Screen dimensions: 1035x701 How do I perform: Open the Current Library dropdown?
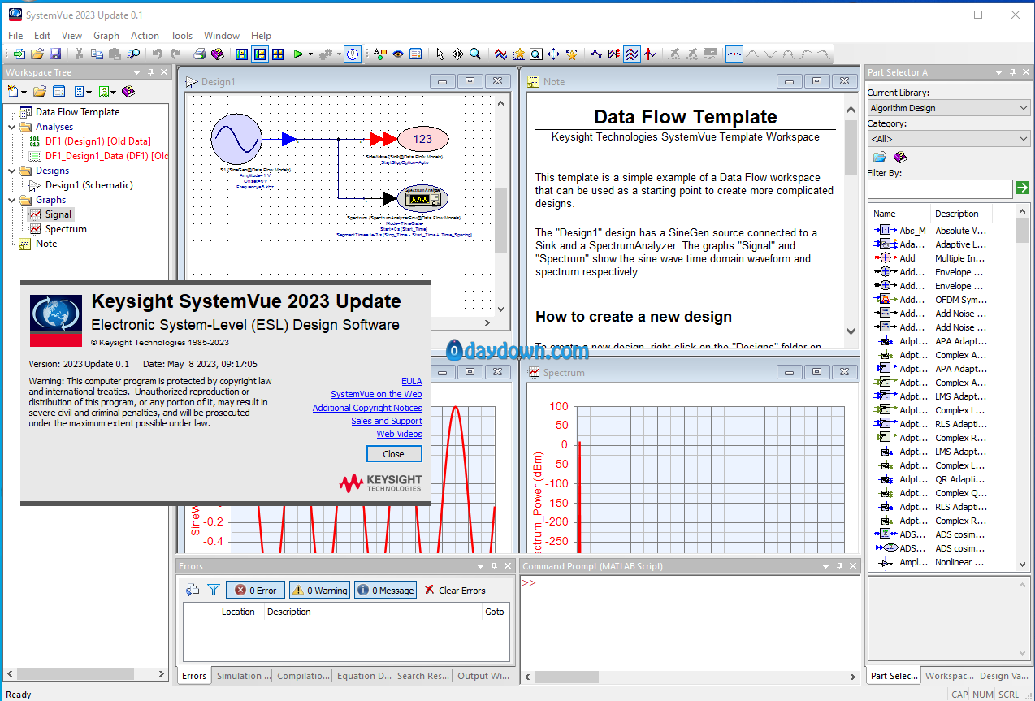pyautogui.click(x=947, y=108)
